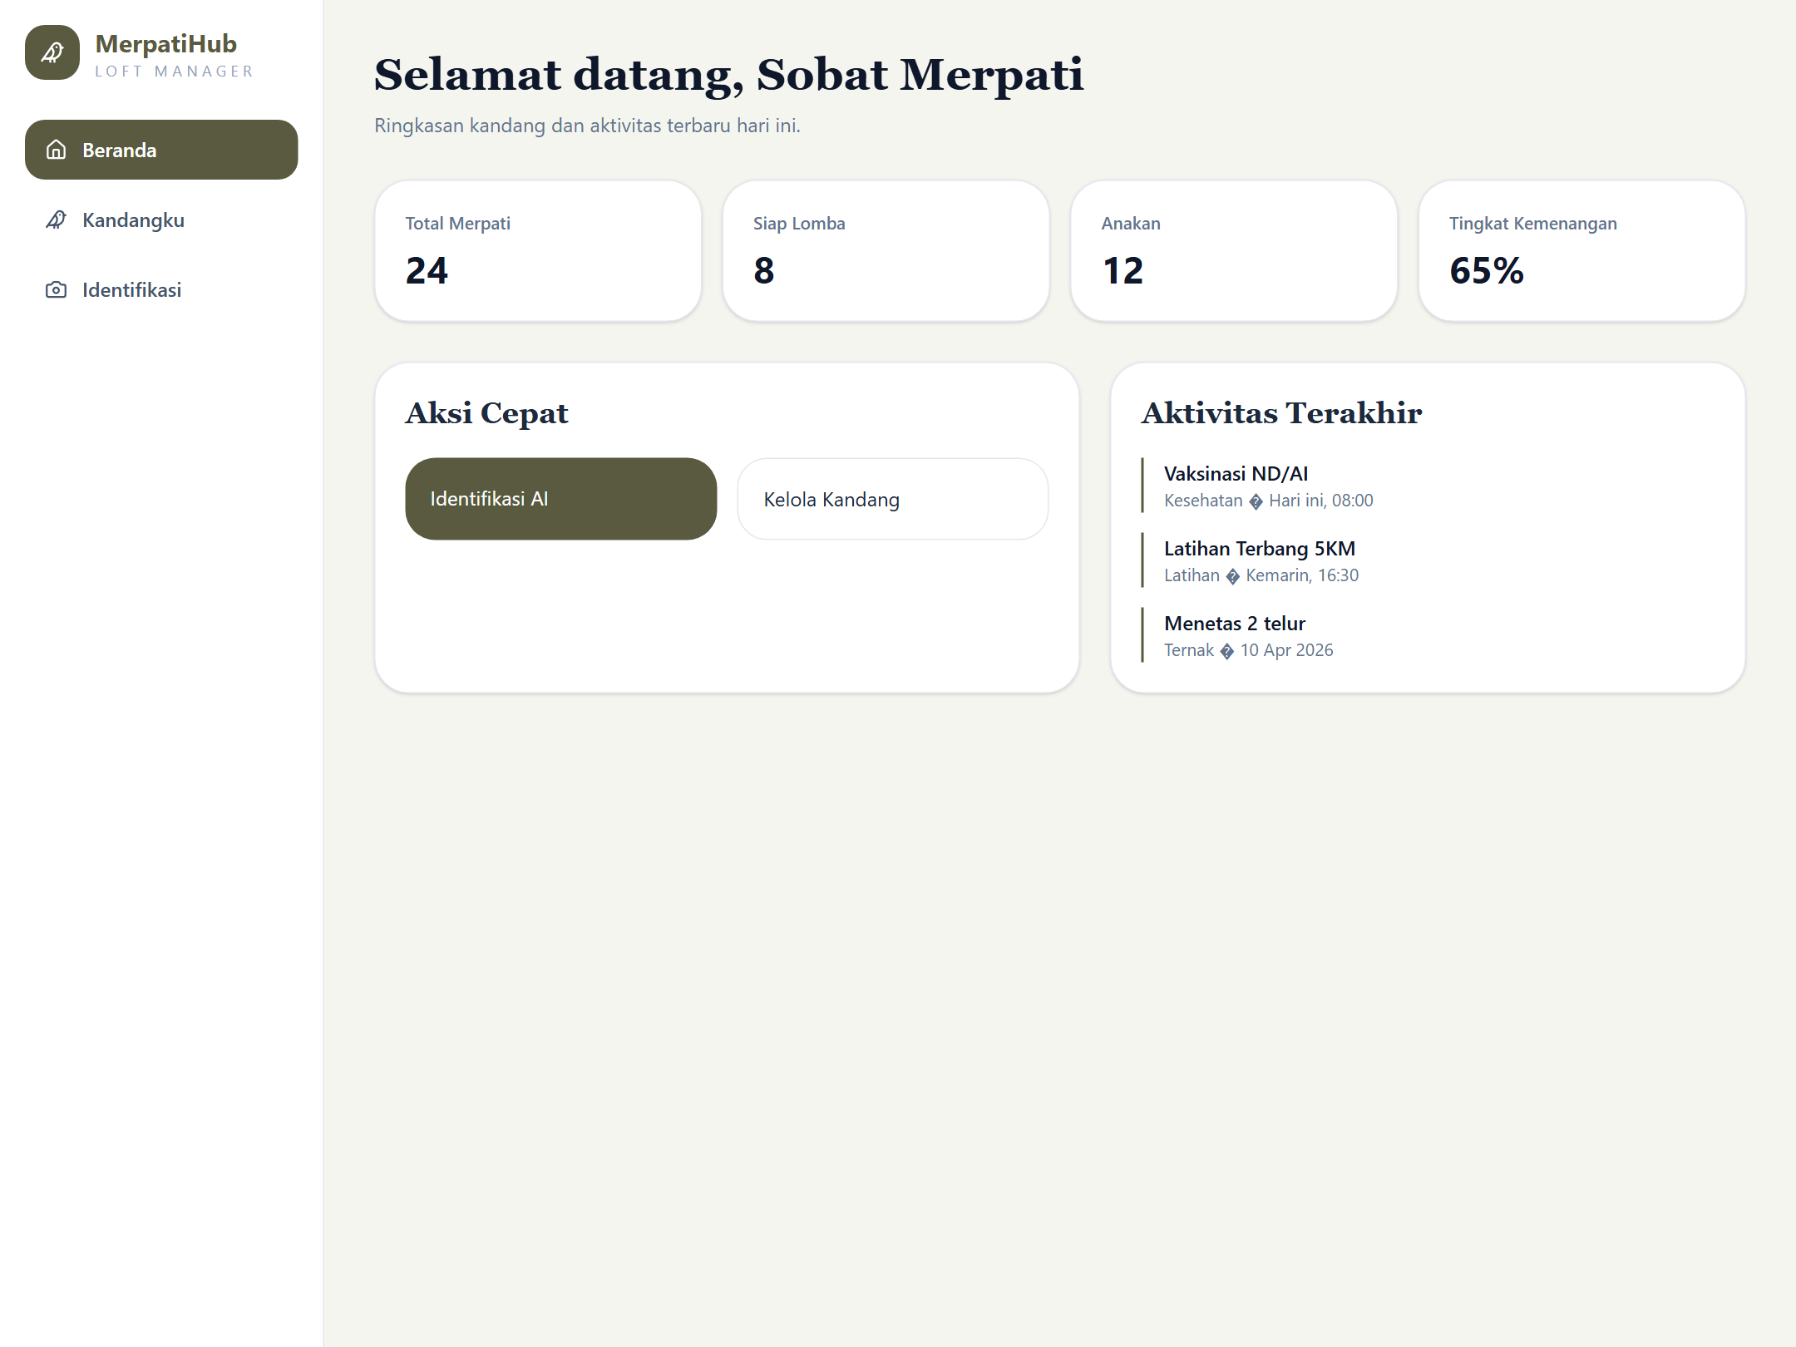Open Kelola Kandang from Aksi Cepat
Screen dimensions: 1796x1347
(891, 498)
